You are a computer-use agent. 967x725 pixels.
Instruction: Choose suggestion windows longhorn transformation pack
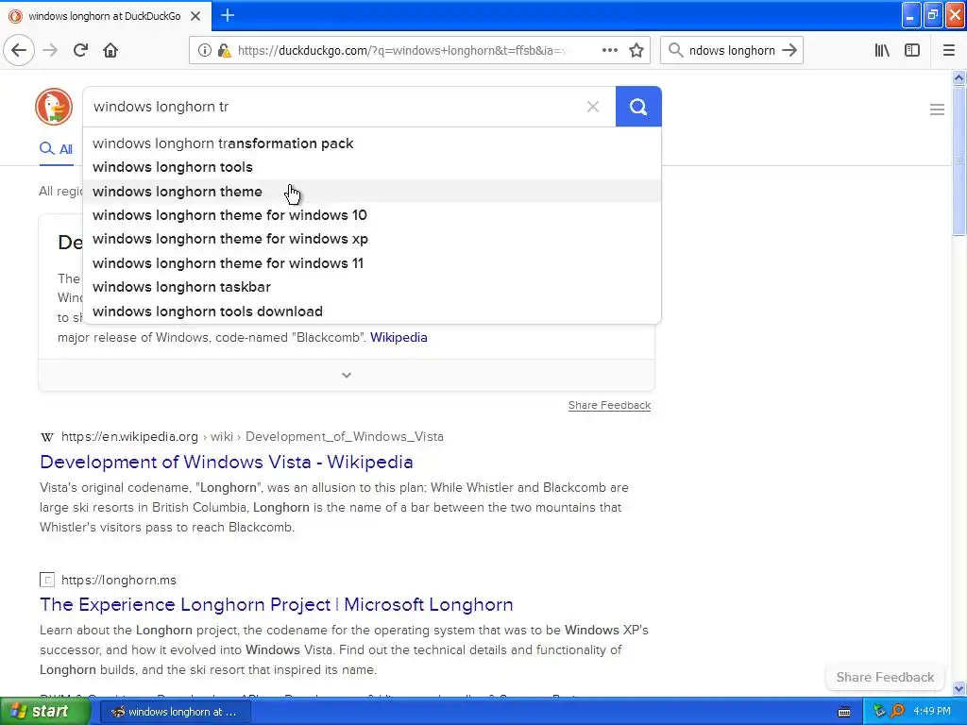372,143
